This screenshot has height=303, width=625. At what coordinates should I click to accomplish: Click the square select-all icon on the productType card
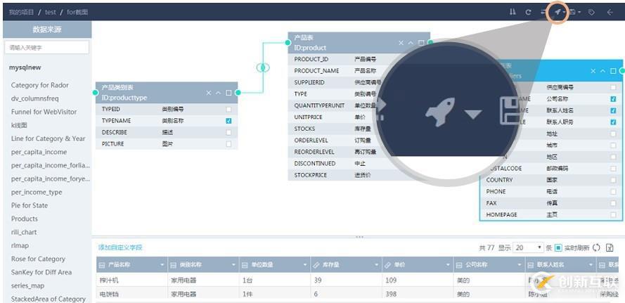[x=228, y=93]
